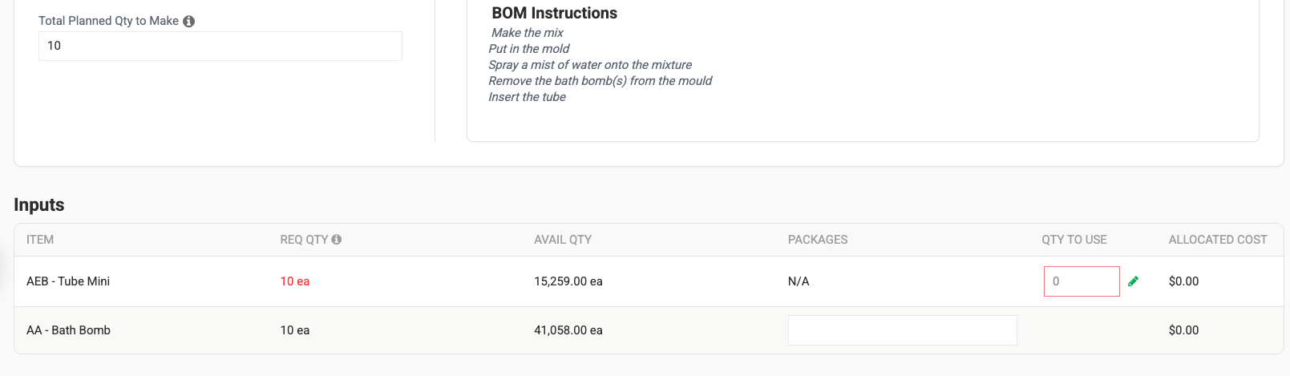Click the QTY TO USE column header
The height and width of the screenshot is (376, 1290).
pos(1074,240)
